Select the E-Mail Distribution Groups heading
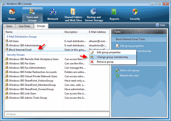 22,37
